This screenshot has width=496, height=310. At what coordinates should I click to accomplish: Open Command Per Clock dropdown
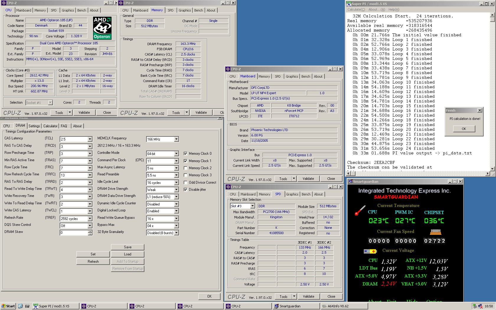pos(176,161)
